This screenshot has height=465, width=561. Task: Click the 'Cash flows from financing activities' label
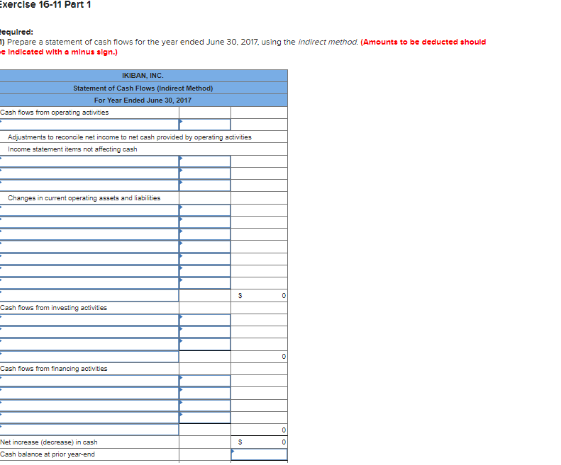click(54, 369)
